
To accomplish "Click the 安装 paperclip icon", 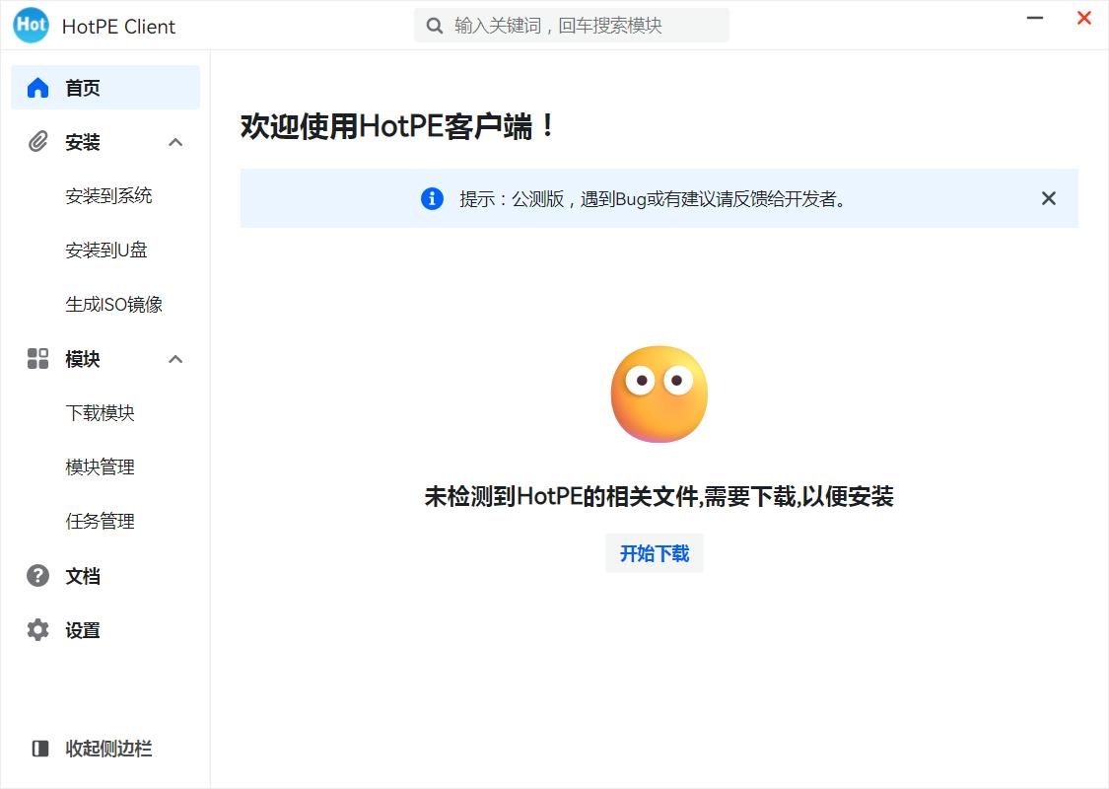I will click(x=37, y=141).
